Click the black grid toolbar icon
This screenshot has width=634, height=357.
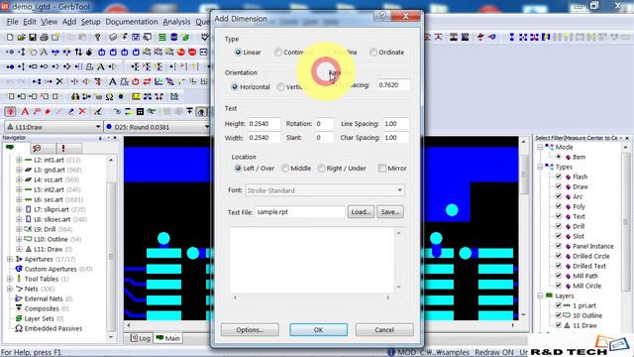click(140, 111)
